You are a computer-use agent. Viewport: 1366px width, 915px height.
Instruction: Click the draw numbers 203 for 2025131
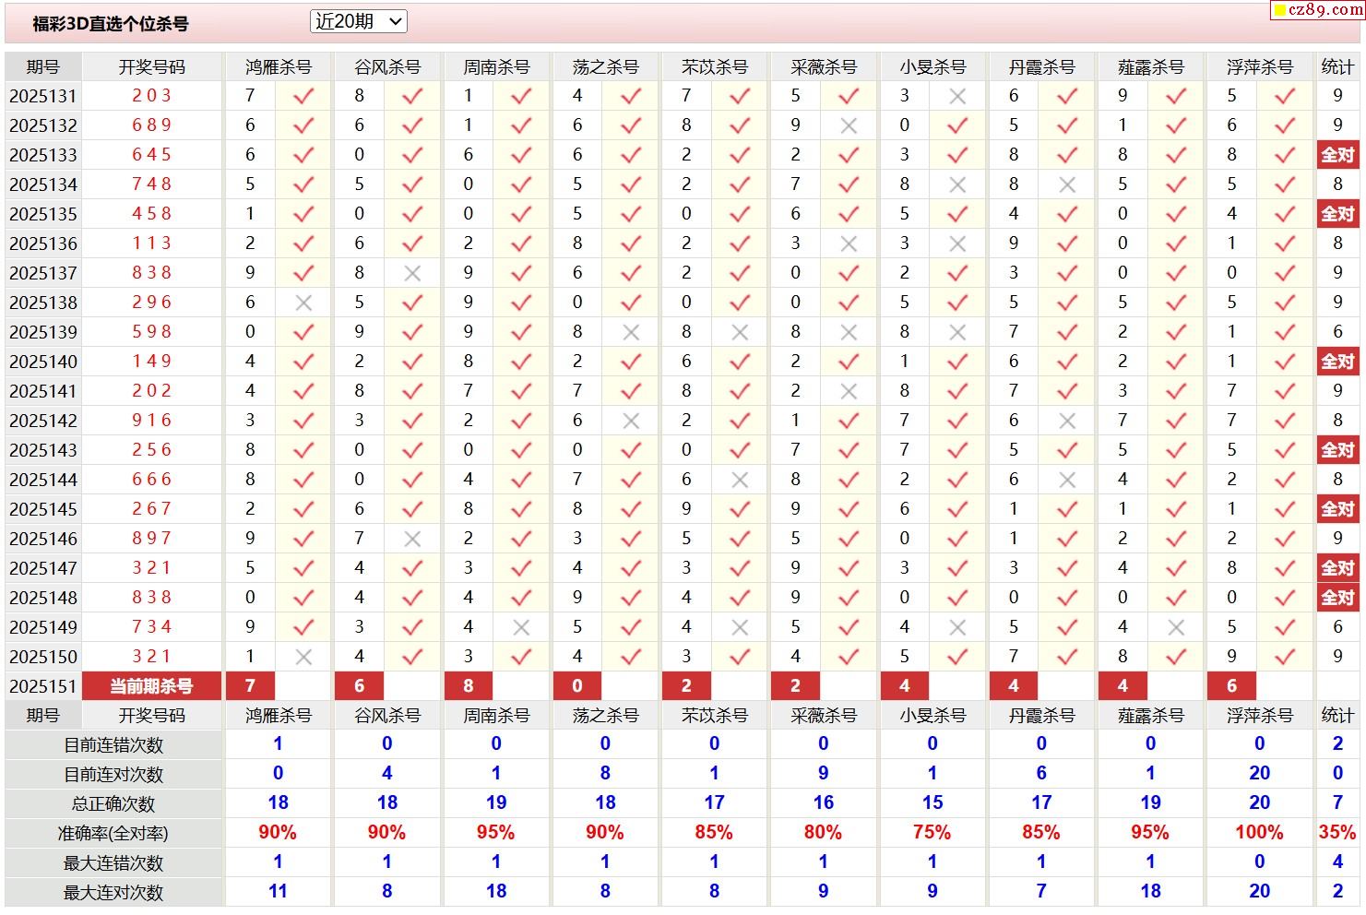coord(152,96)
